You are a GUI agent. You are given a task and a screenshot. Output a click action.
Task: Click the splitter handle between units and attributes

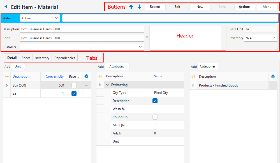[94, 126]
